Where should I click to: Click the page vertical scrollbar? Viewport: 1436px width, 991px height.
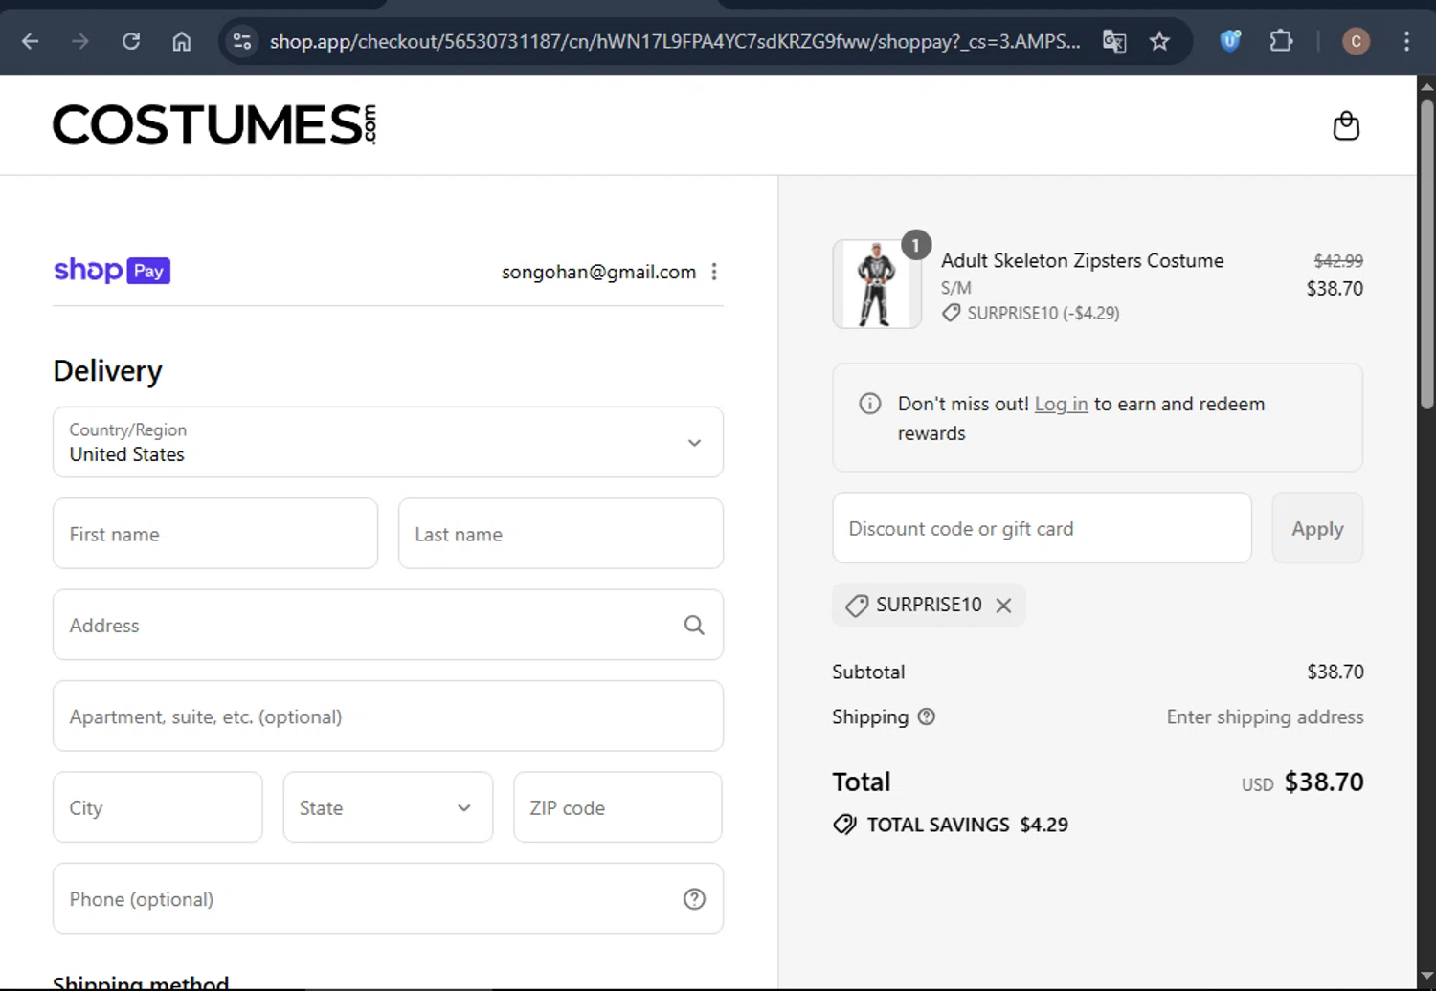click(x=1426, y=253)
